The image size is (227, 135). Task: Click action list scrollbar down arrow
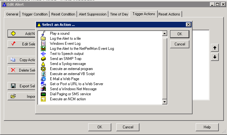click(x=165, y=102)
